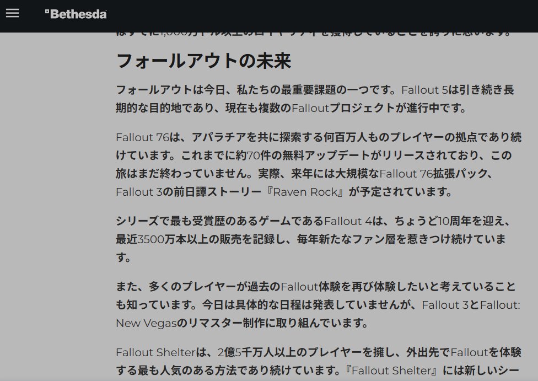Image resolution: width=538 pixels, height=381 pixels.
Task: Select the heading フォールアウトの未来
Action: 203,61
